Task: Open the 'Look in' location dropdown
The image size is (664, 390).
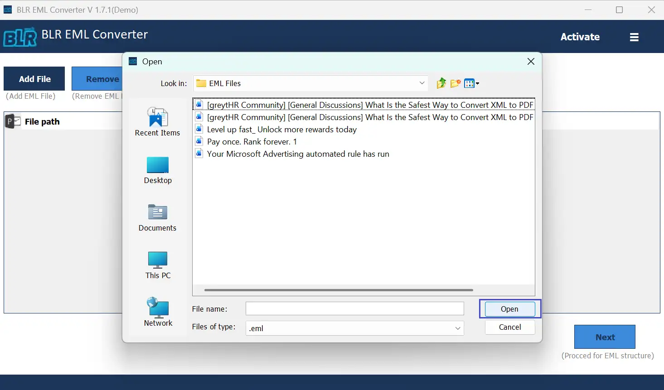Action: [x=422, y=83]
